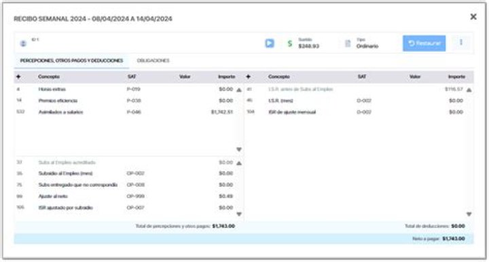Click the P-046 SAT code
Viewport: 489px width, 262px height.
(x=134, y=112)
